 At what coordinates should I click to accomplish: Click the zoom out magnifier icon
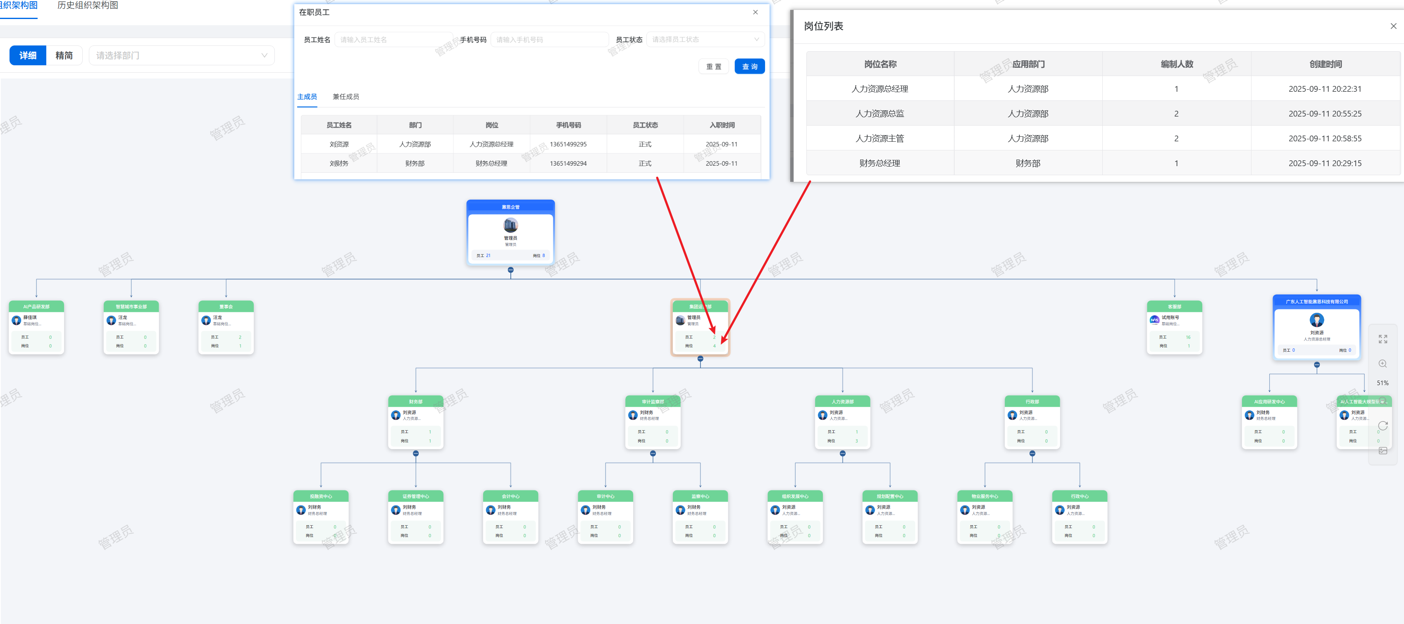[1383, 401]
